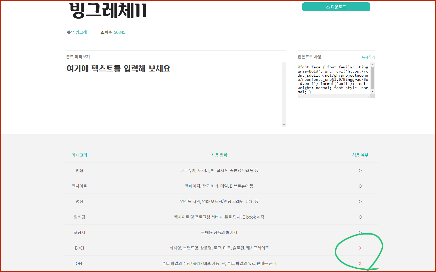This screenshot has height=272, width=436.
Task: Click the BI/CI category cell
Action: (79, 248)
